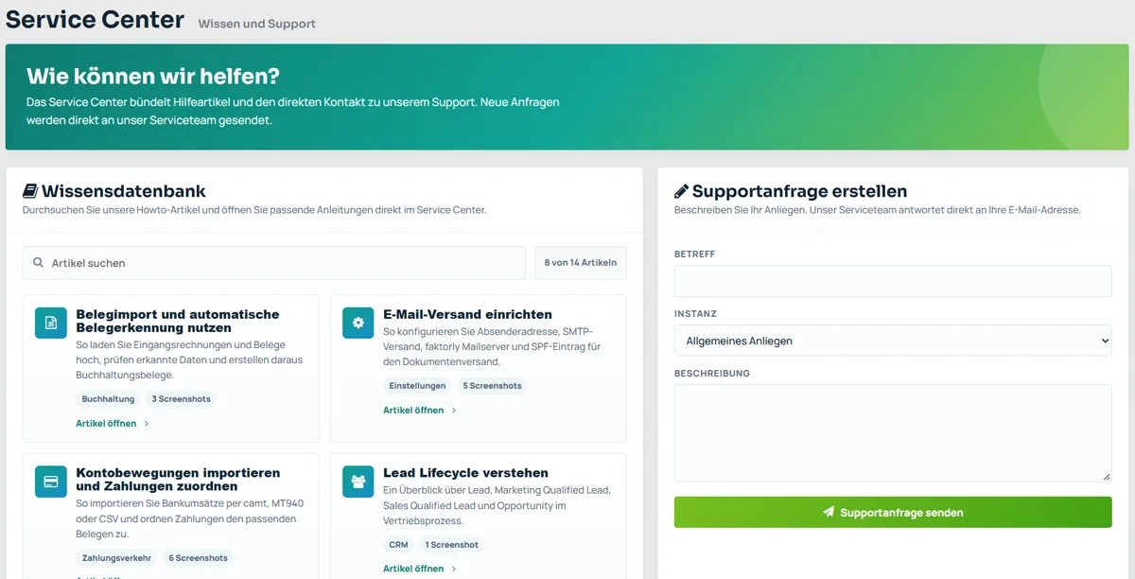Screen dimensions: 1135x579
Task: Click the Buchhaltung tag
Action: [x=109, y=399]
